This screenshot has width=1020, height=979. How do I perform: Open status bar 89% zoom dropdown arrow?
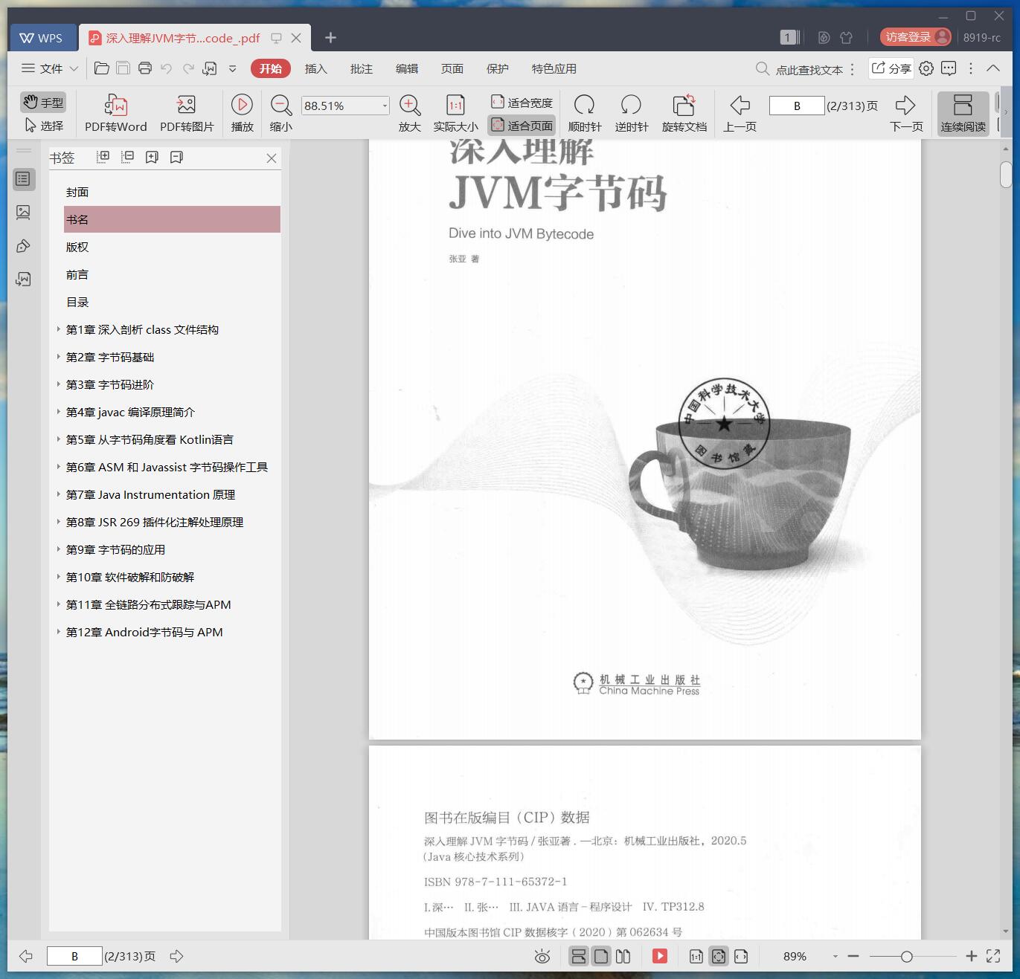point(835,957)
